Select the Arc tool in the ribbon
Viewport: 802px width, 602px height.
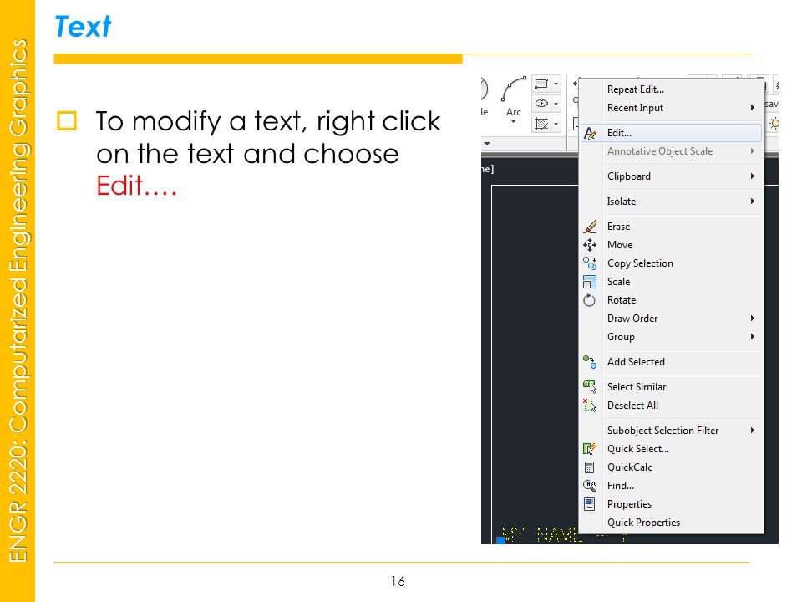coord(514,97)
